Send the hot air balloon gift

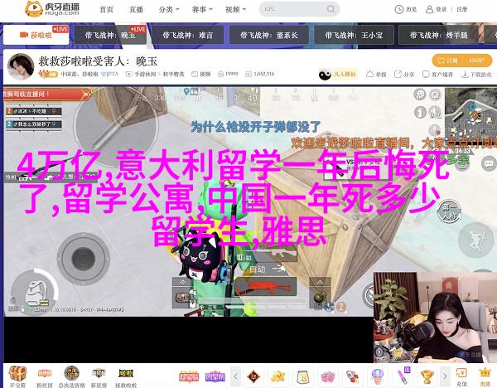pos(378,376)
